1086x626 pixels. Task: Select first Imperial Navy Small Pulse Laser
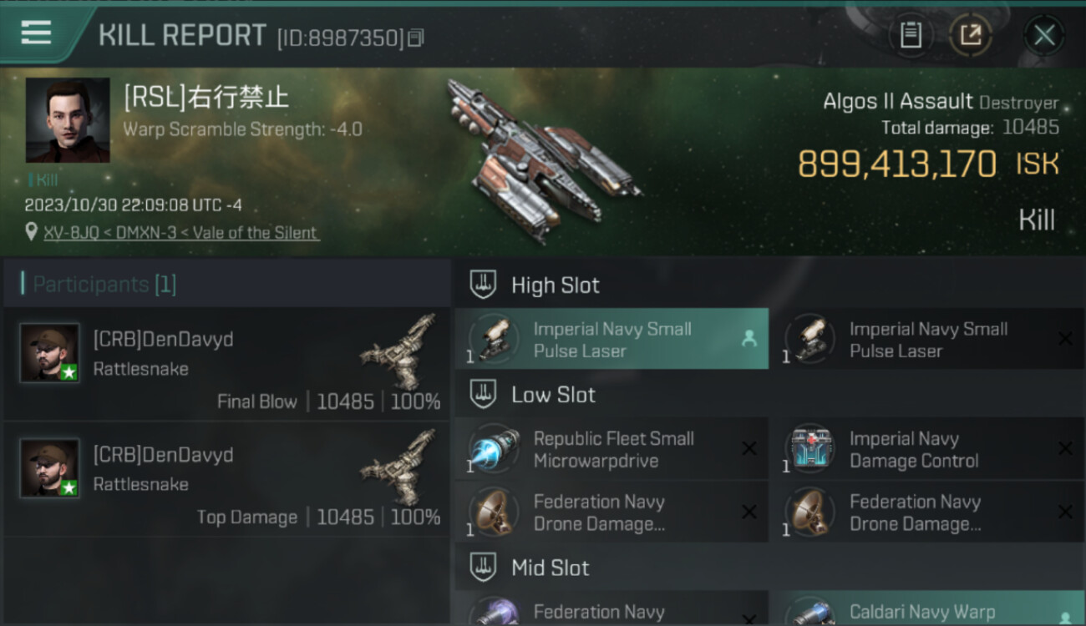pyautogui.click(x=612, y=340)
